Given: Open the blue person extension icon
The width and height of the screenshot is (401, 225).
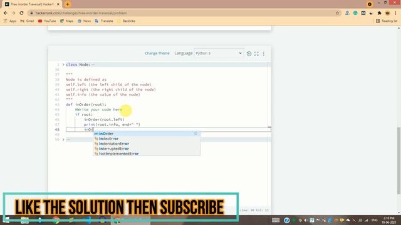Looking at the screenshot, I should coord(347,13).
